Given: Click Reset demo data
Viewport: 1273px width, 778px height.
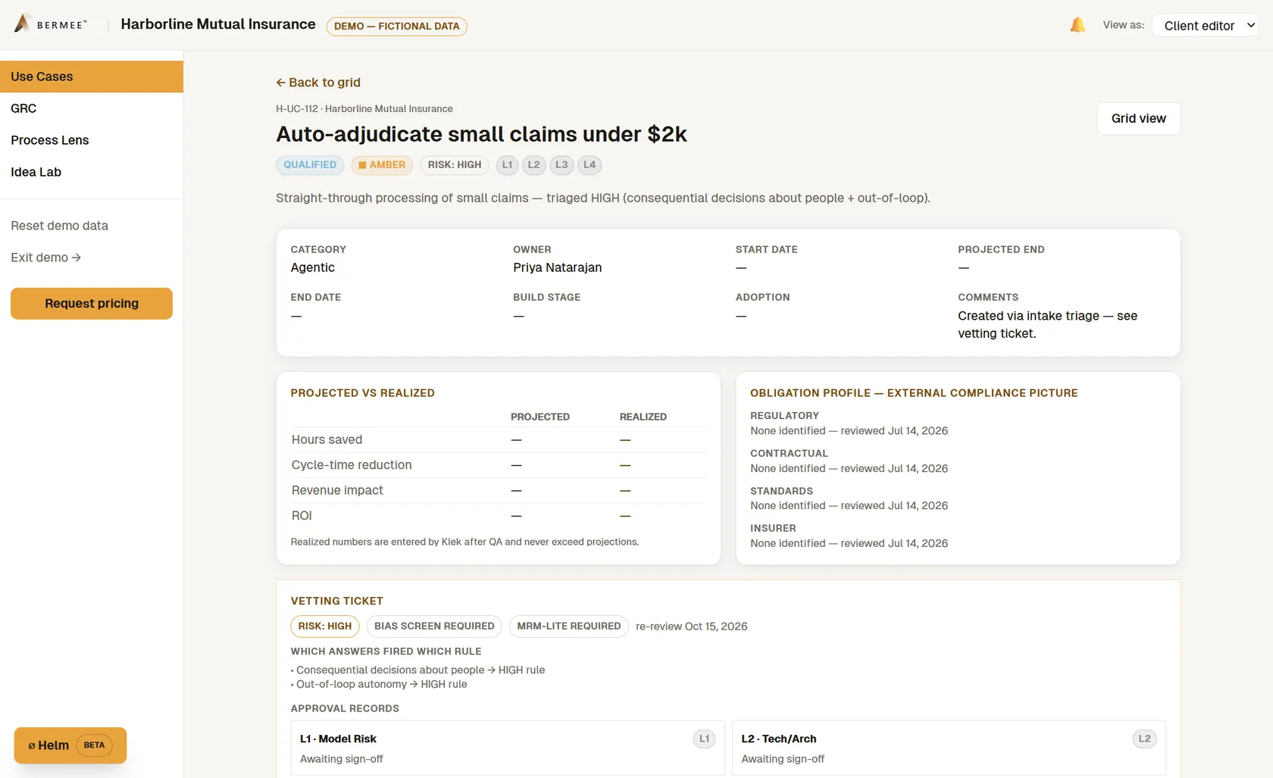Looking at the screenshot, I should point(59,226).
